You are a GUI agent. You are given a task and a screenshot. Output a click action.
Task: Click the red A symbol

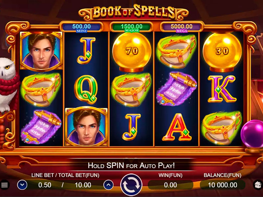[177, 127]
